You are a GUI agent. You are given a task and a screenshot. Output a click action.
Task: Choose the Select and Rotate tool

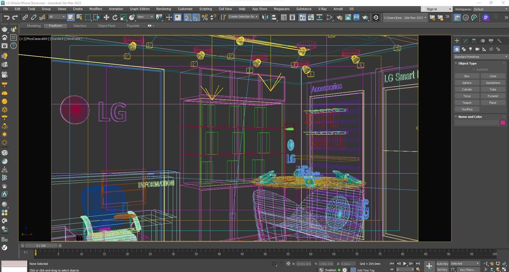tap(115, 18)
